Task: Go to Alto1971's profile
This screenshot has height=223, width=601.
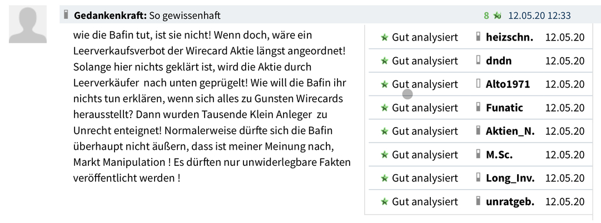Action: 508,84
